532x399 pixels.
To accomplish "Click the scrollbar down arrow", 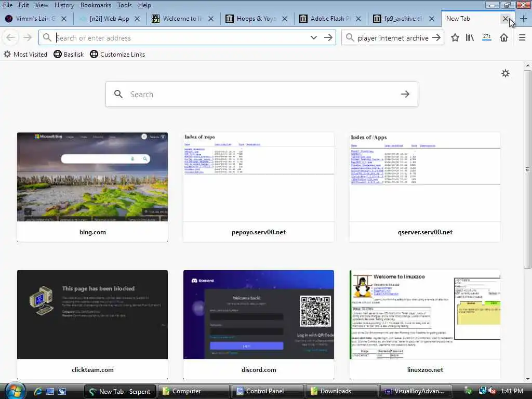I will coord(527,379).
